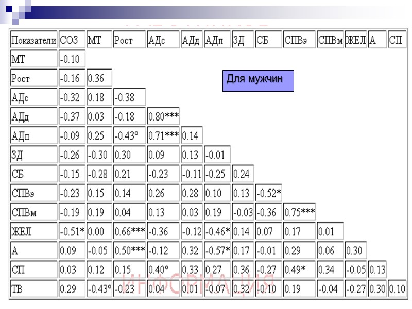The height and width of the screenshot is (309, 412).
Task: Click the 'ЗД' column header
Action: coord(243,40)
